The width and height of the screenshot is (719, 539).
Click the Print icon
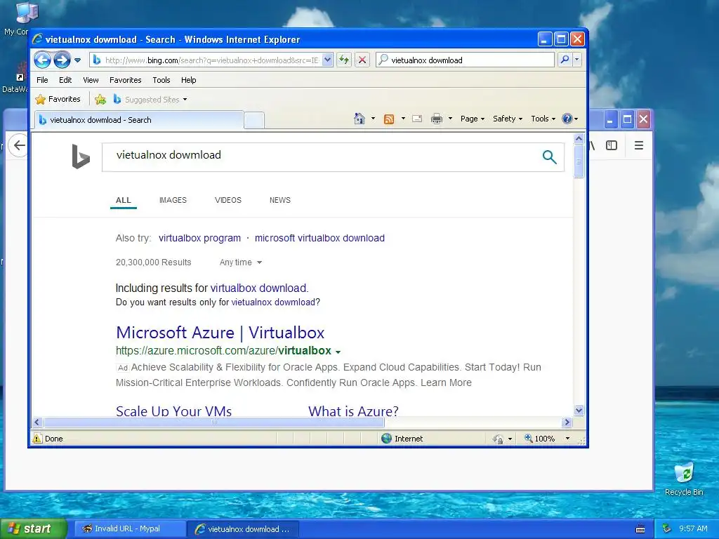[x=437, y=119]
